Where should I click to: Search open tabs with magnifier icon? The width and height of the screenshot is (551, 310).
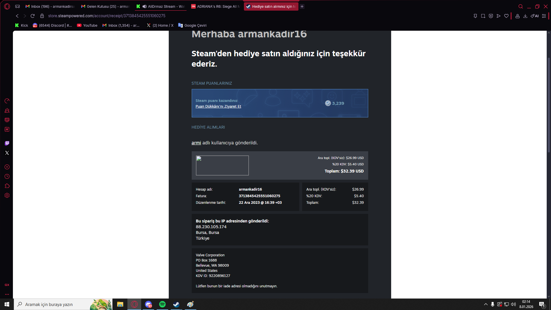[x=521, y=6]
